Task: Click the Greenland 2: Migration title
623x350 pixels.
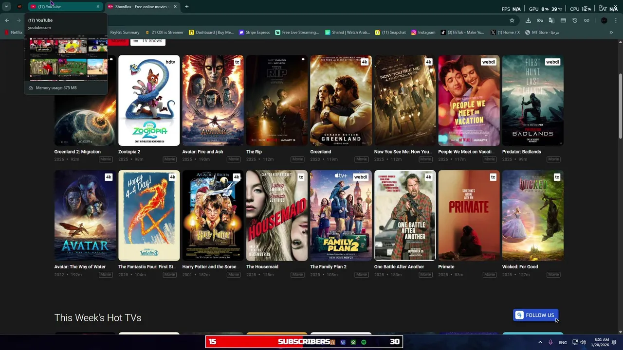Action: [x=77, y=152]
